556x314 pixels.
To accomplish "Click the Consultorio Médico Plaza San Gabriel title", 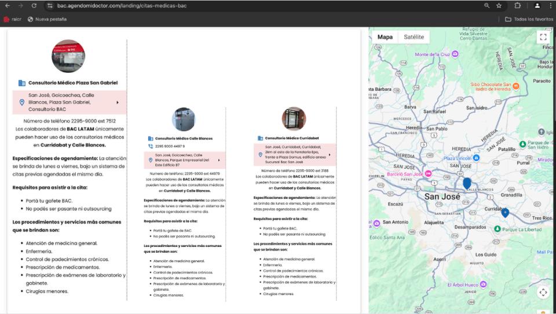I will 73,83.
